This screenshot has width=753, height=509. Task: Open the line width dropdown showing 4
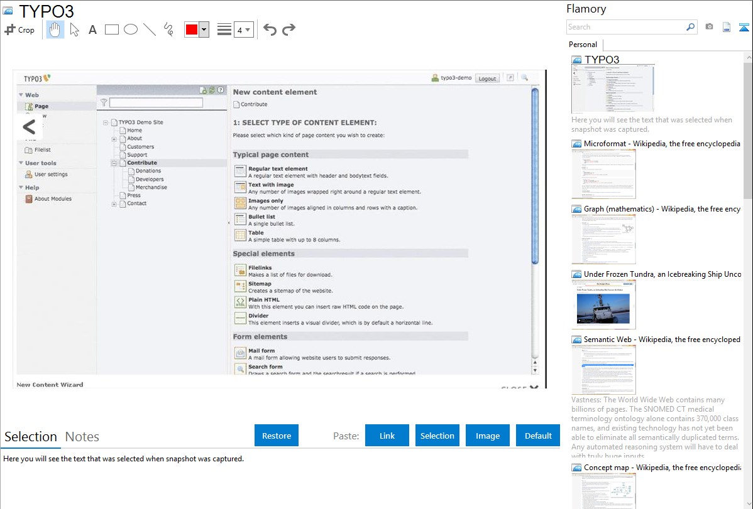coord(243,29)
